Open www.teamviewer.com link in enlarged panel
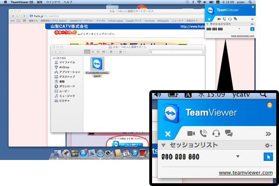This screenshot has height=186, width=279. [x=246, y=173]
